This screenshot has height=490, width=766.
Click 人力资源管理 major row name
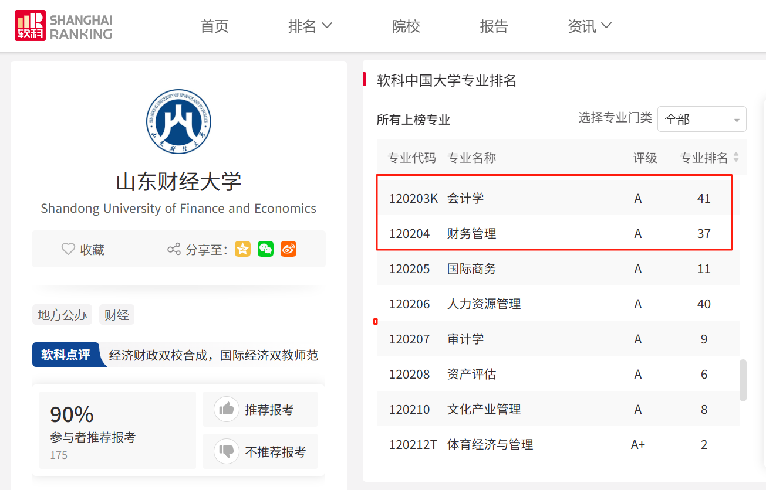coord(484,304)
